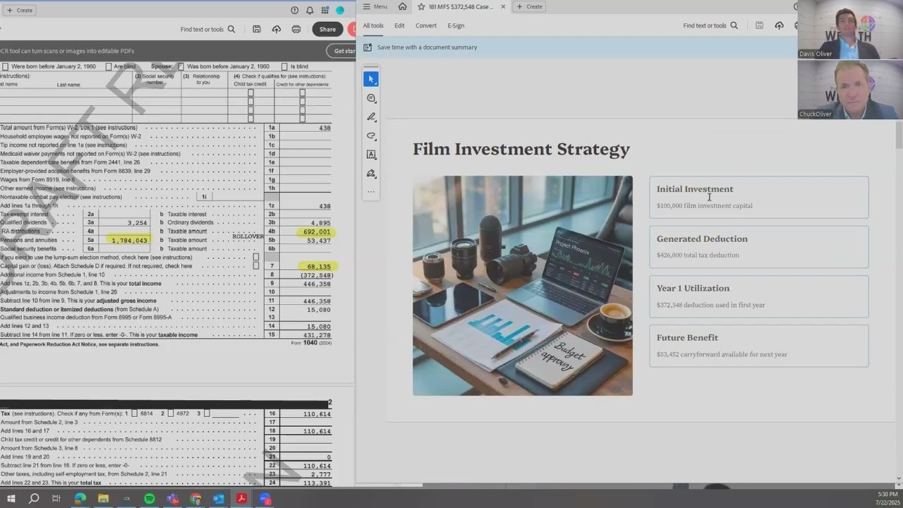903x508 pixels.
Task: Click cloud upload icon in left window
Action: pyautogui.click(x=277, y=30)
